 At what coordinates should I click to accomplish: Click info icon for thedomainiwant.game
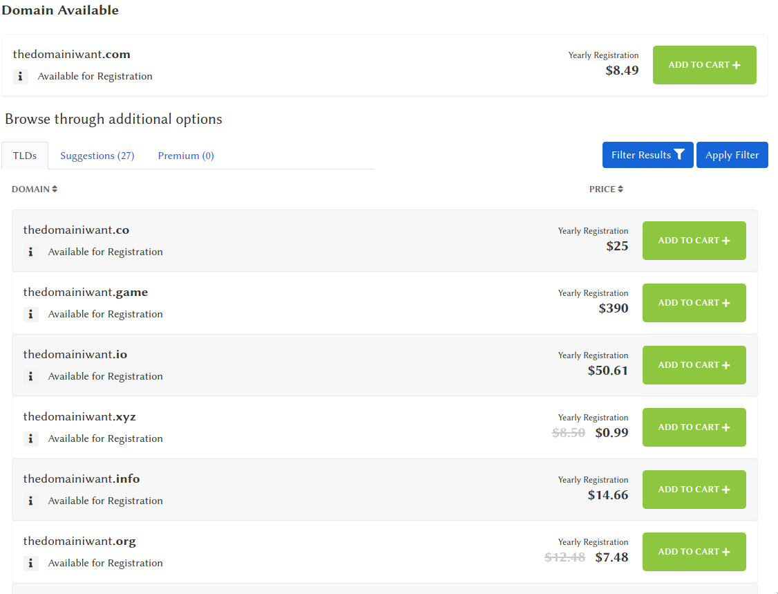(x=31, y=315)
